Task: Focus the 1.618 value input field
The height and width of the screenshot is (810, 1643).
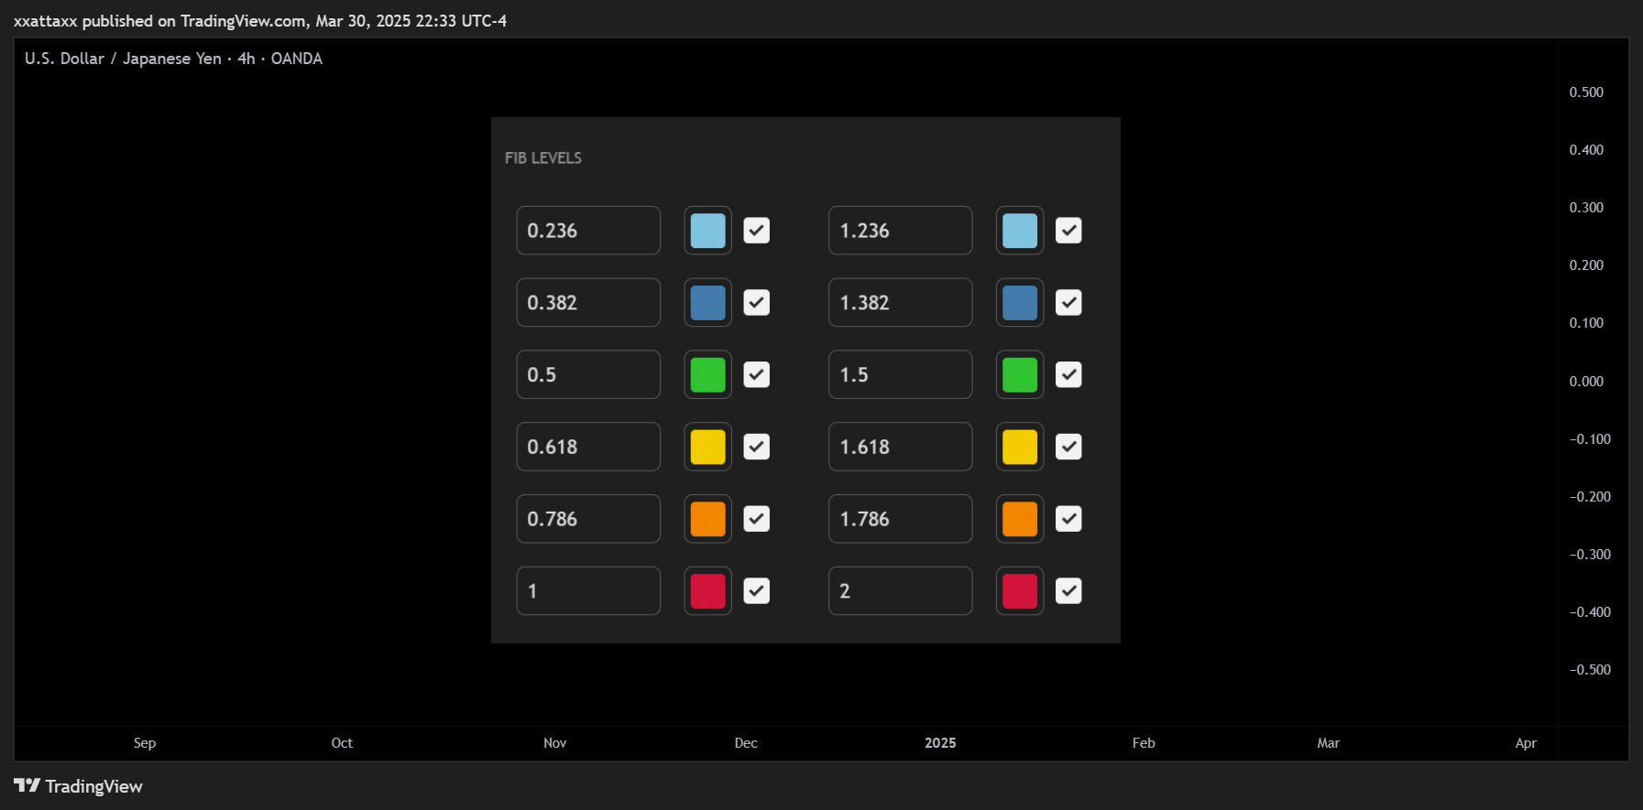Action: click(901, 447)
